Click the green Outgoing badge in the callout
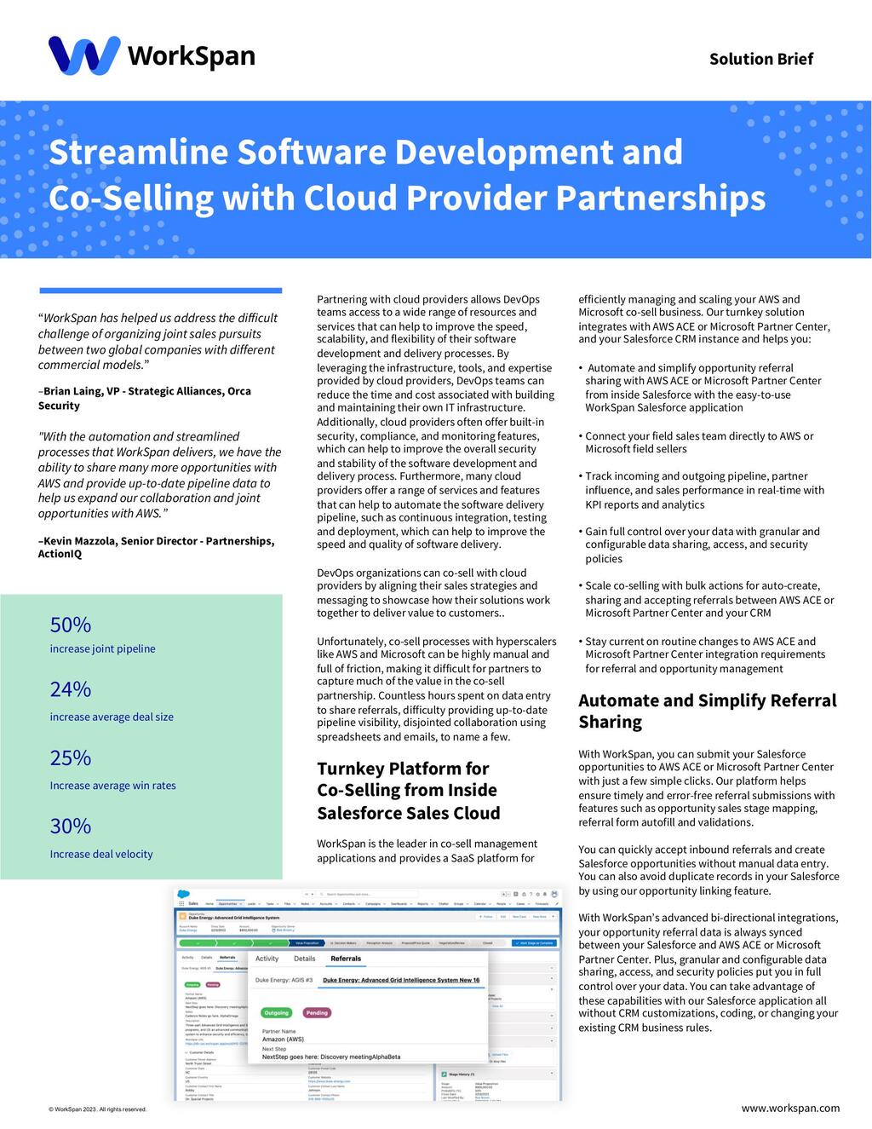The image size is (872, 1129). 277,1013
